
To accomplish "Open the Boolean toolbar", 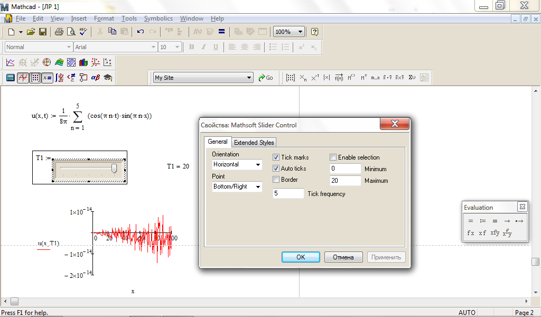I will pyautogui.click(x=71, y=78).
